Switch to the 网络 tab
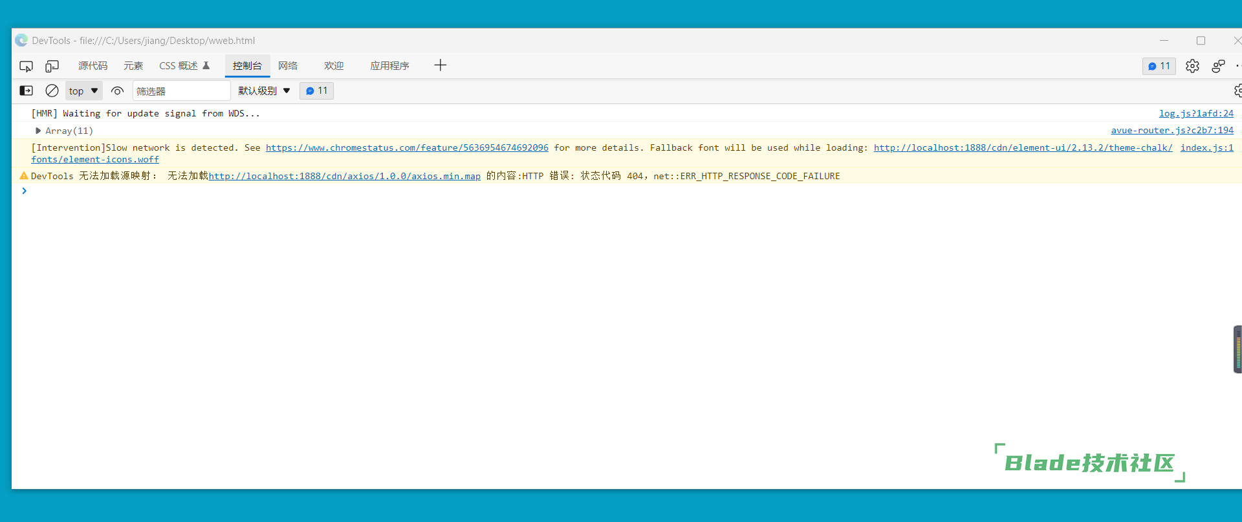Viewport: 1242px width, 522px height. click(x=288, y=66)
